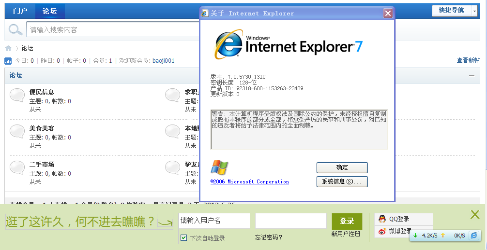Focus the 请输入用户名 username field
This screenshot has width=487, height=250.
click(214, 221)
